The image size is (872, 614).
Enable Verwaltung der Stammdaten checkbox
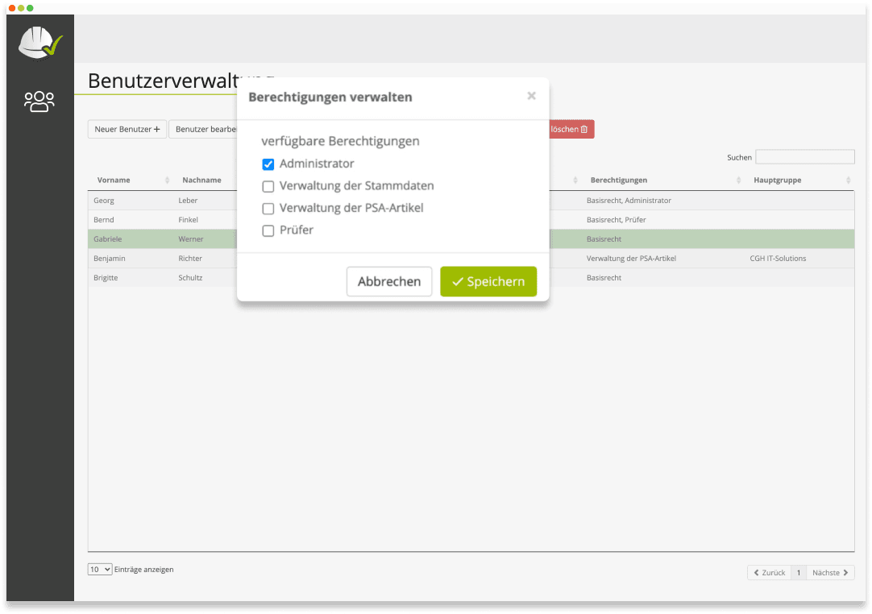268,186
